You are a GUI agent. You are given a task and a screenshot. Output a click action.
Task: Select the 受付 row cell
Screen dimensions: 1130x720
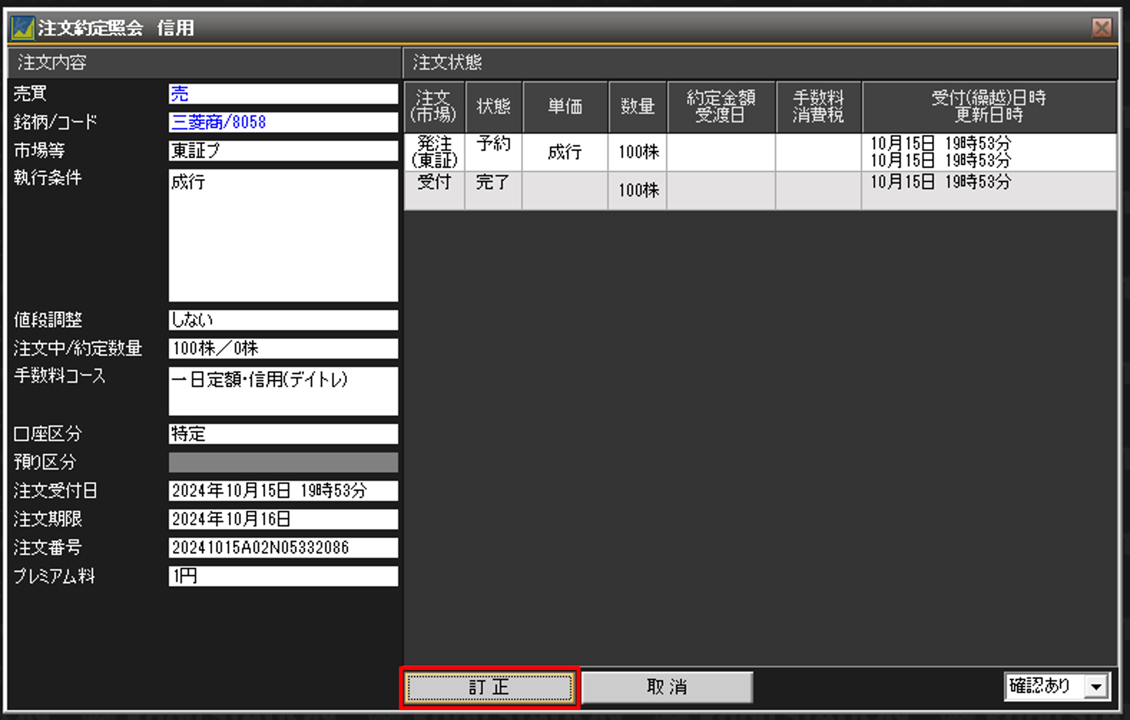(x=434, y=191)
